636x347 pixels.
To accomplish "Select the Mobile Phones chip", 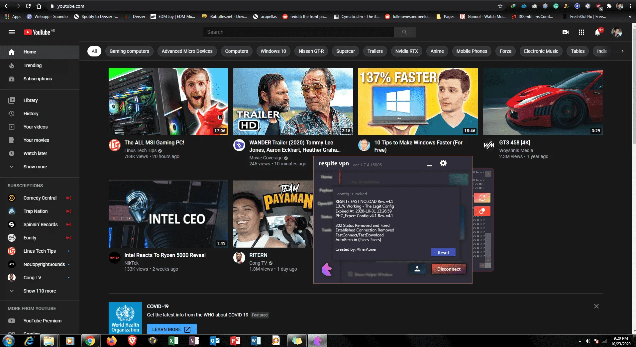I will 472,51.
